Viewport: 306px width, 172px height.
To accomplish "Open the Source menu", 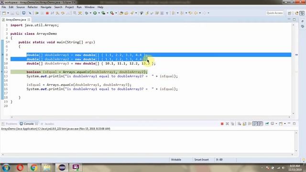I will point(21,7).
